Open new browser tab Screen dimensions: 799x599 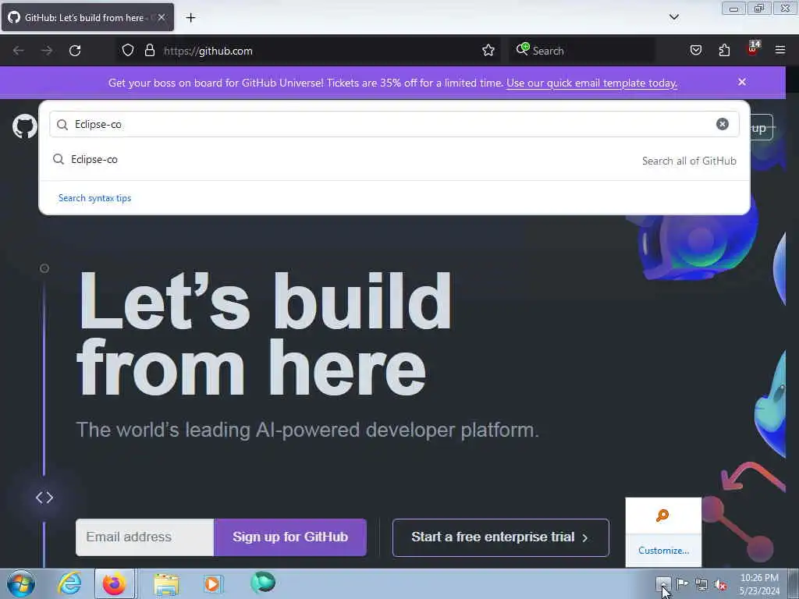[x=190, y=18]
